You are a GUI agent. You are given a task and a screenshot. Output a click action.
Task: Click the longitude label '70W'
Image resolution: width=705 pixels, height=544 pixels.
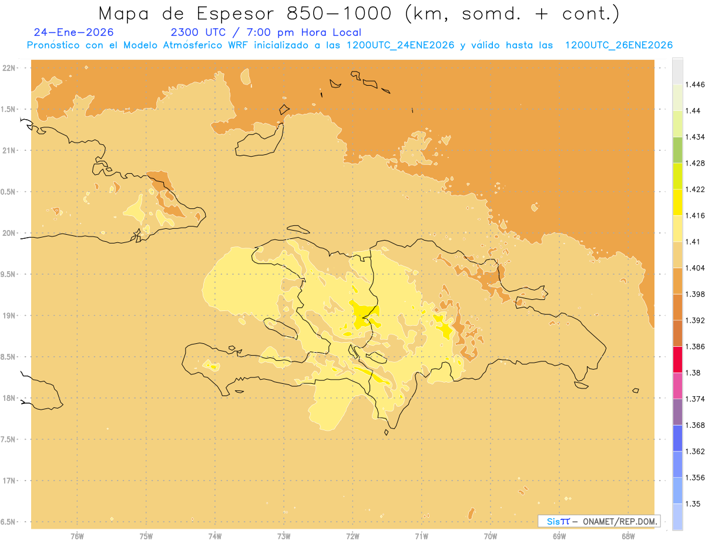491,536
